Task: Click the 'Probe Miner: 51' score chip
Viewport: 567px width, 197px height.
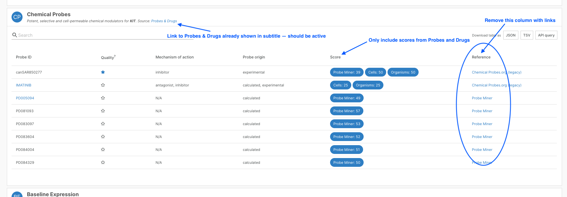Action: point(346,150)
